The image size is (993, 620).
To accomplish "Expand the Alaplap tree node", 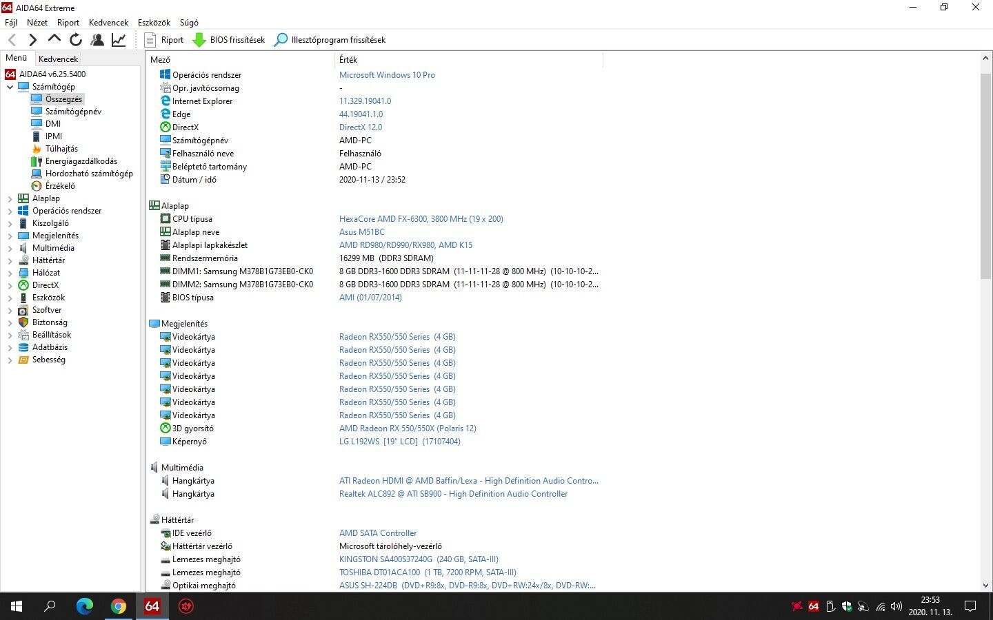I will point(10,198).
